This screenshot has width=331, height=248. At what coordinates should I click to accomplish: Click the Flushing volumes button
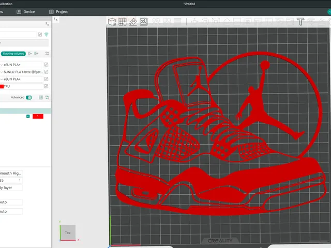point(13,54)
